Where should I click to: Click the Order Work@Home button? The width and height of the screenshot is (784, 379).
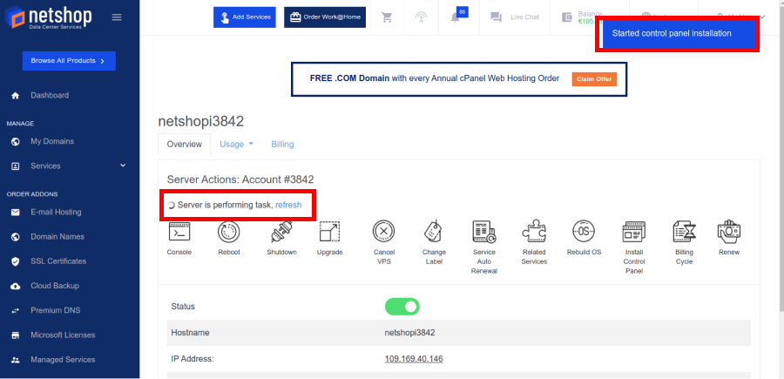(x=325, y=17)
